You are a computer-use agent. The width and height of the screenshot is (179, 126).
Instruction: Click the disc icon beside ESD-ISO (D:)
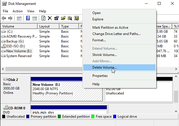(x=3, y=46)
